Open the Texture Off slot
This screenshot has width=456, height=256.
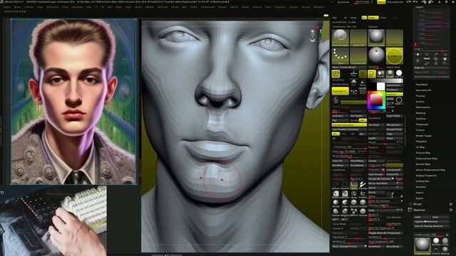[358, 56]
